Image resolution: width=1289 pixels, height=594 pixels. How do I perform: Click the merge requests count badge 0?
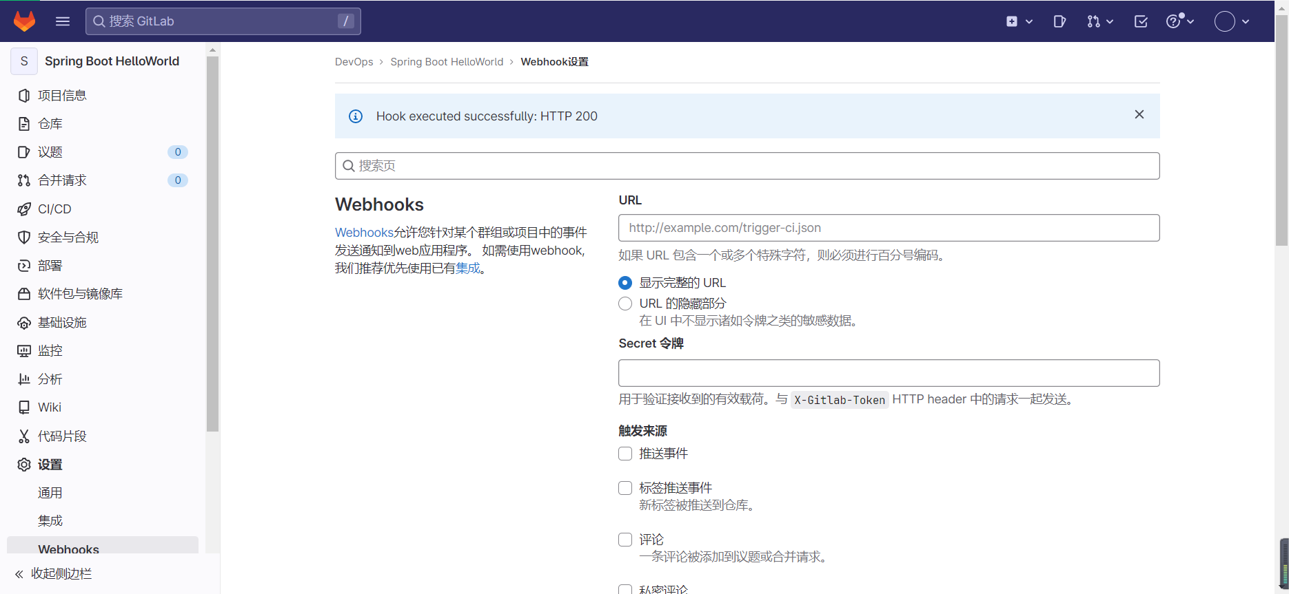click(178, 180)
